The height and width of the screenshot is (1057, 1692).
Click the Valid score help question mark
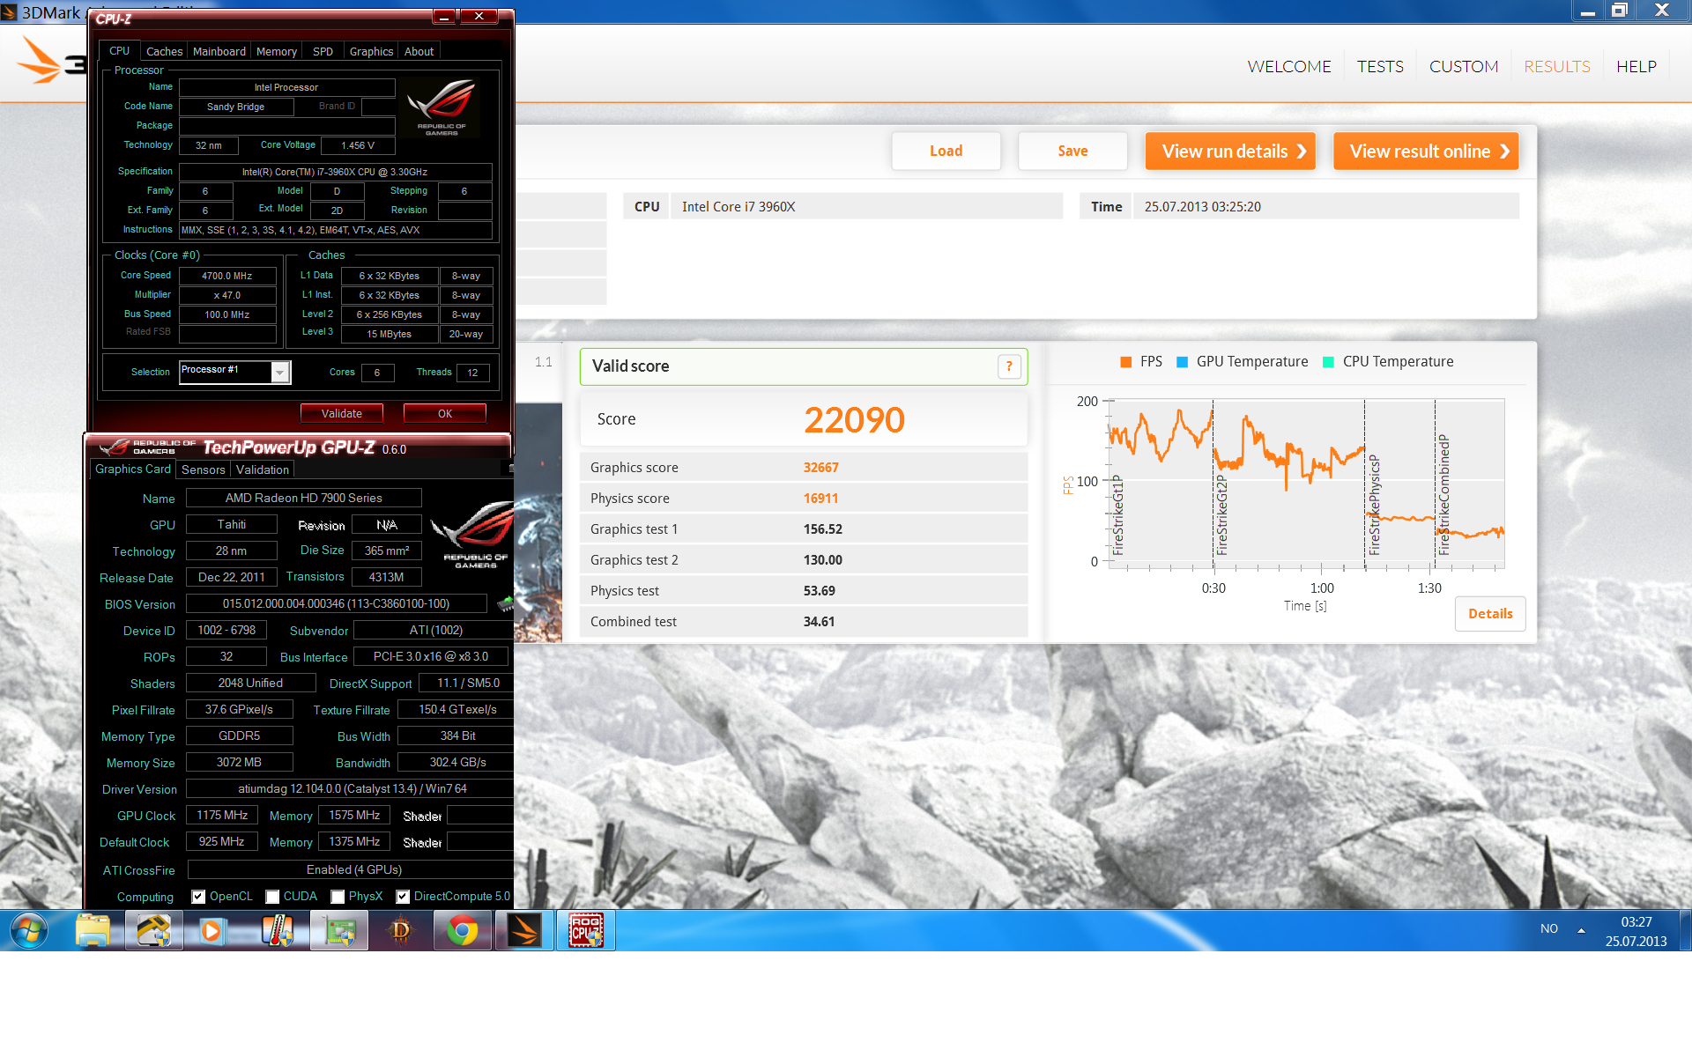[x=1009, y=366]
